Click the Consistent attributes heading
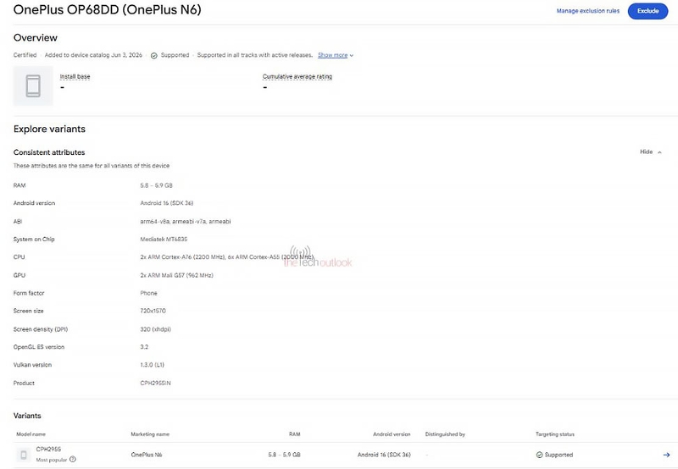The width and height of the screenshot is (678, 469). 49,152
